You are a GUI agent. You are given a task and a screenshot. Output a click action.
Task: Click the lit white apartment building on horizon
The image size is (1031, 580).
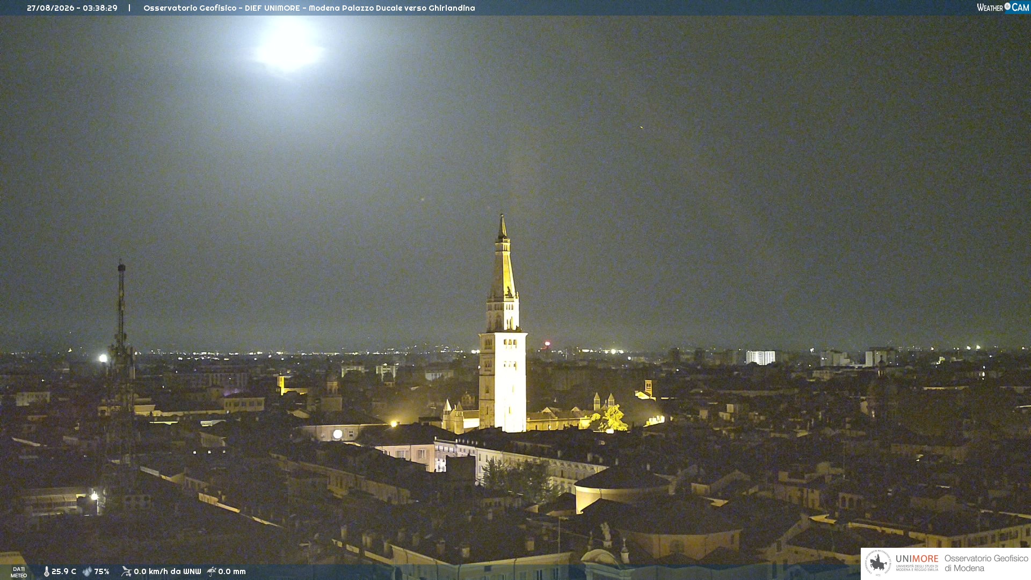tap(760, 357)
